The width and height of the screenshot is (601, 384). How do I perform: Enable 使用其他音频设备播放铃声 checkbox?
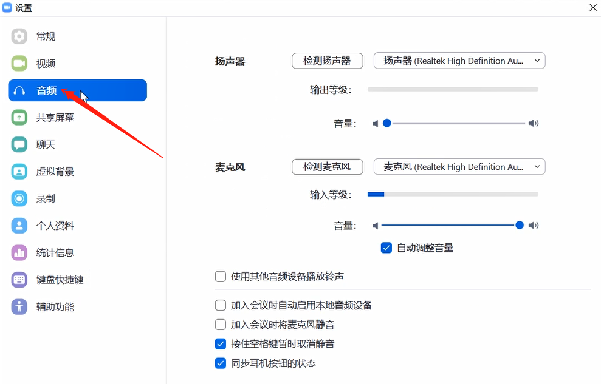[221, 277]
